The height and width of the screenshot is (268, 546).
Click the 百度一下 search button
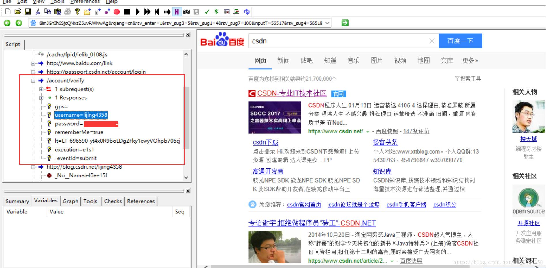point(460,41)
